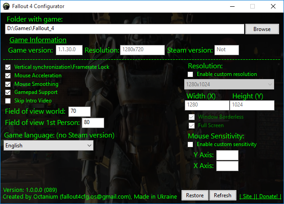Click the Refresh button
This screenshot has width=284, height=204.
point(223,195)
